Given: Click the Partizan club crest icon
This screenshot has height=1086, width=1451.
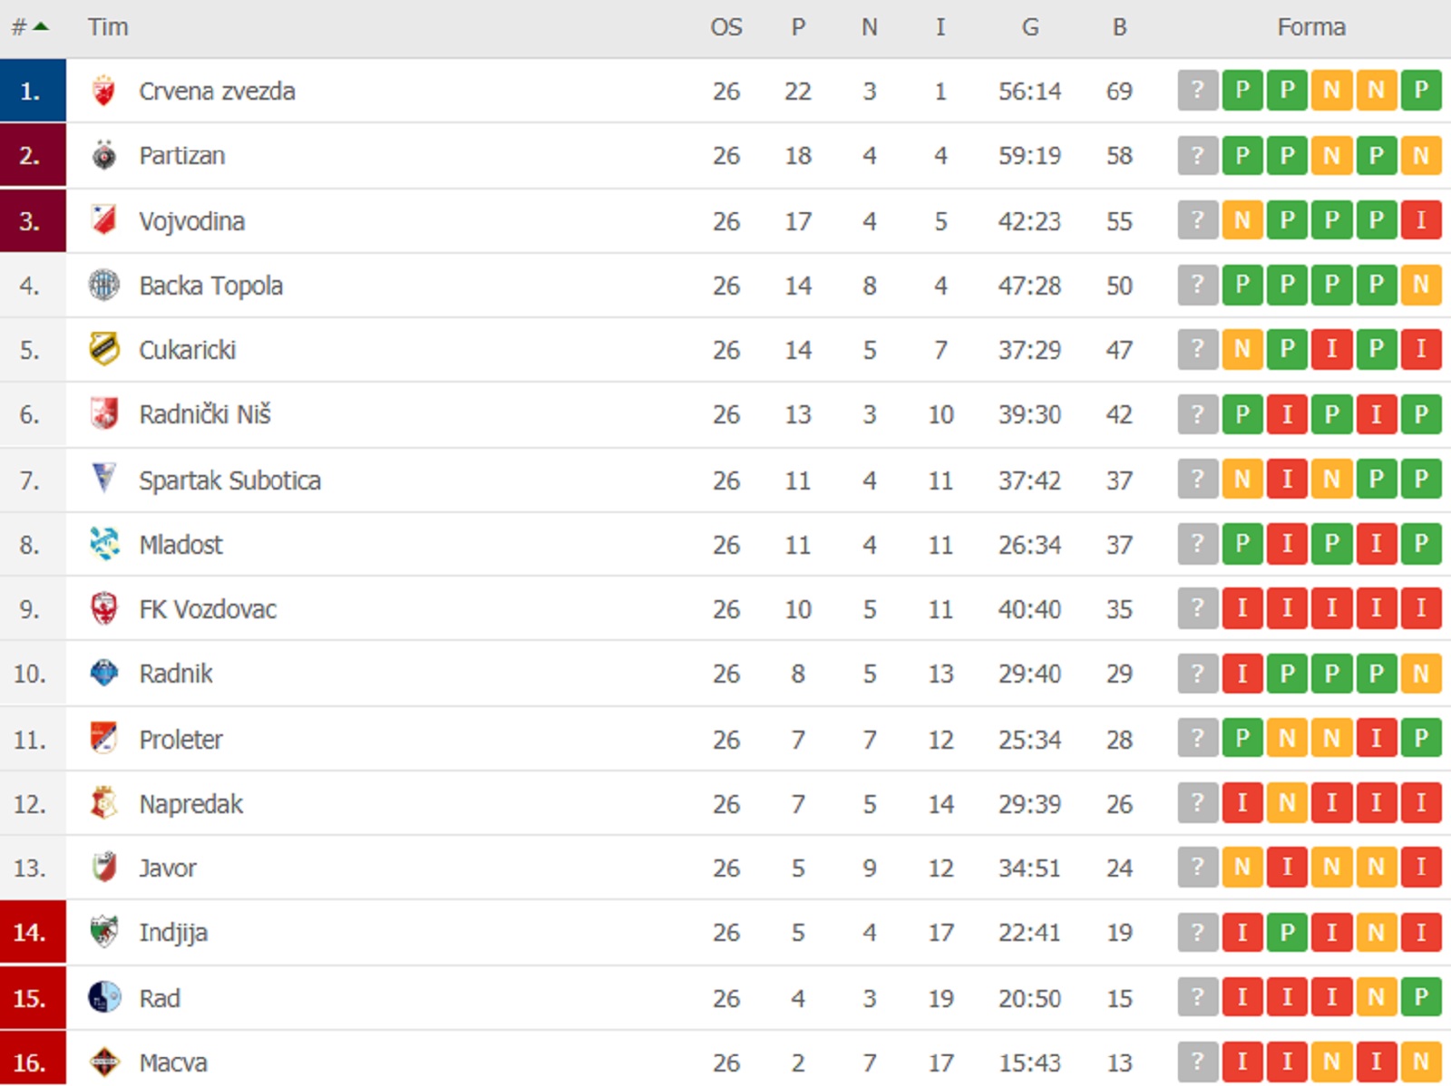Looking at the screenshot, I should pos(104,156).
